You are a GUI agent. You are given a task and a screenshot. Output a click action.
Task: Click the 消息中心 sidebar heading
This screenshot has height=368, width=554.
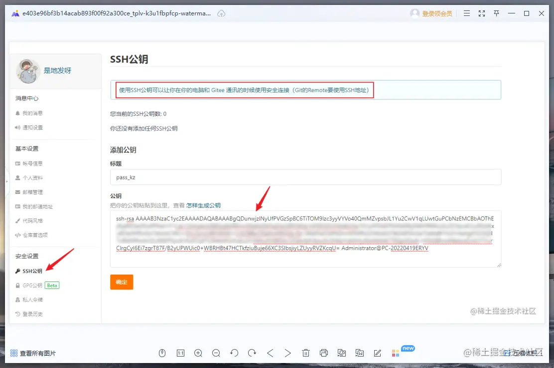tap(27, 98)
